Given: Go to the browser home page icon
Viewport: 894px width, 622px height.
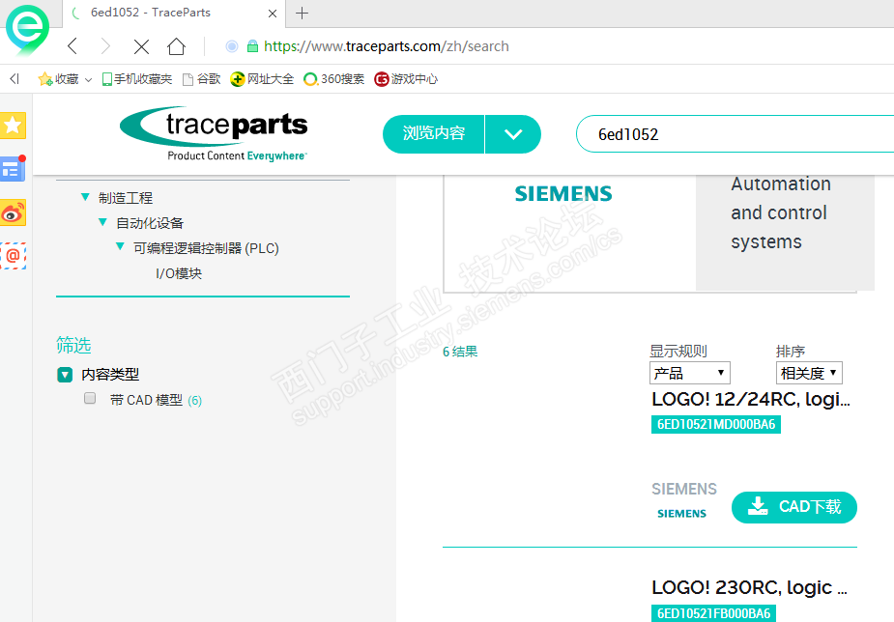Looking at the screenshot, I should 176,46.
